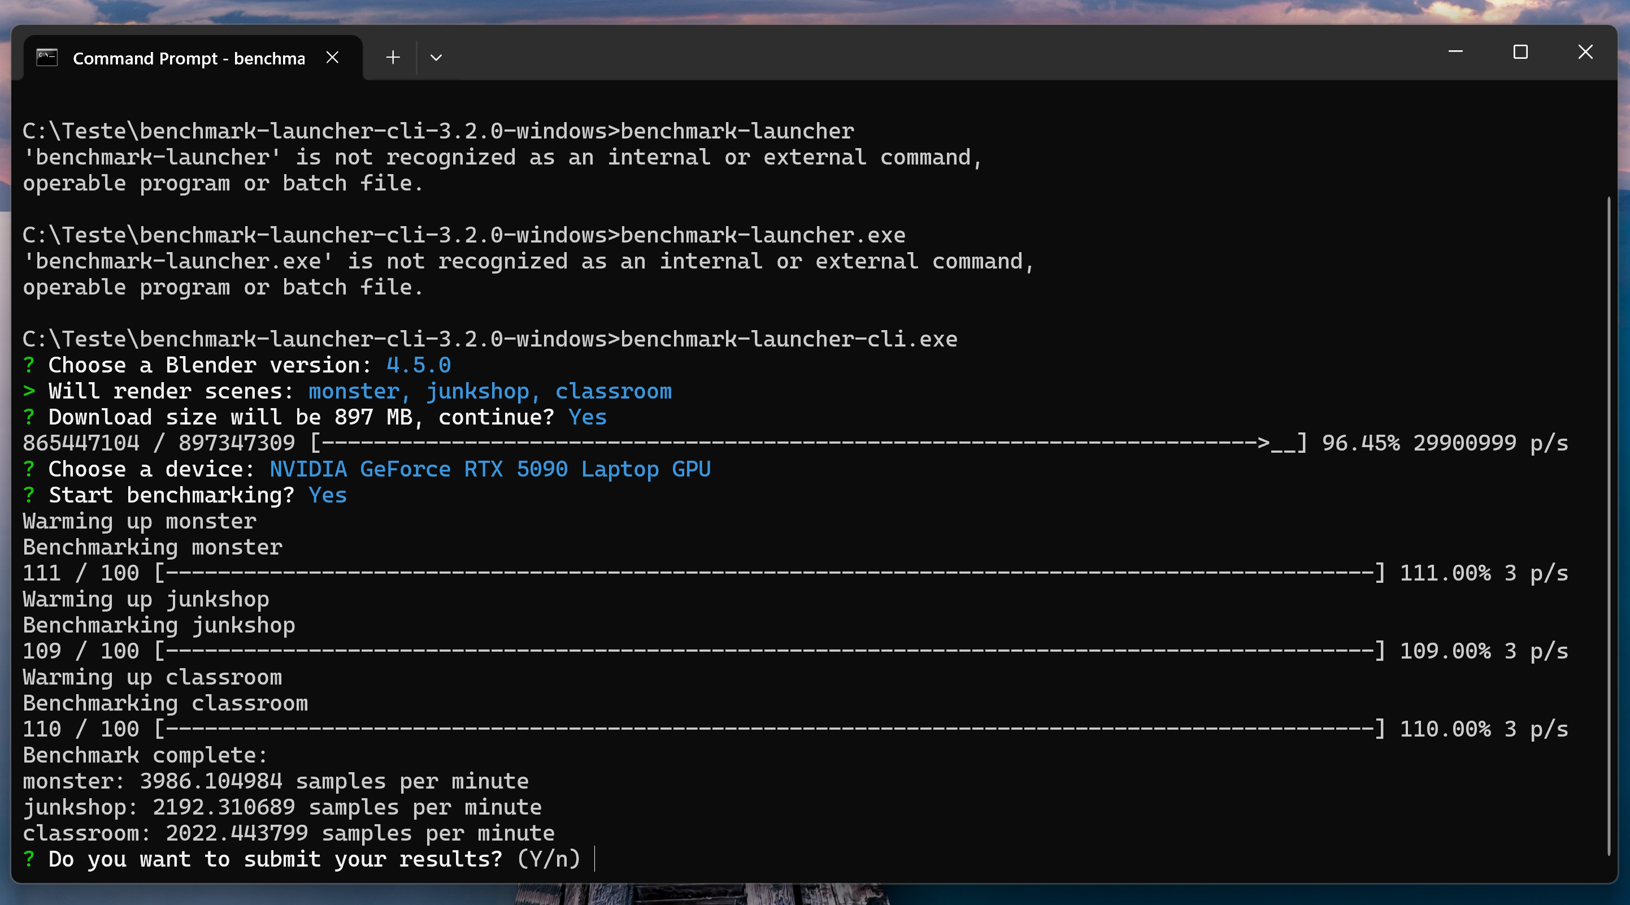The width and height of the screenshot is (1630, 905).
Task: Click the first 'is not recognized' error line
Action: point(502,157)
